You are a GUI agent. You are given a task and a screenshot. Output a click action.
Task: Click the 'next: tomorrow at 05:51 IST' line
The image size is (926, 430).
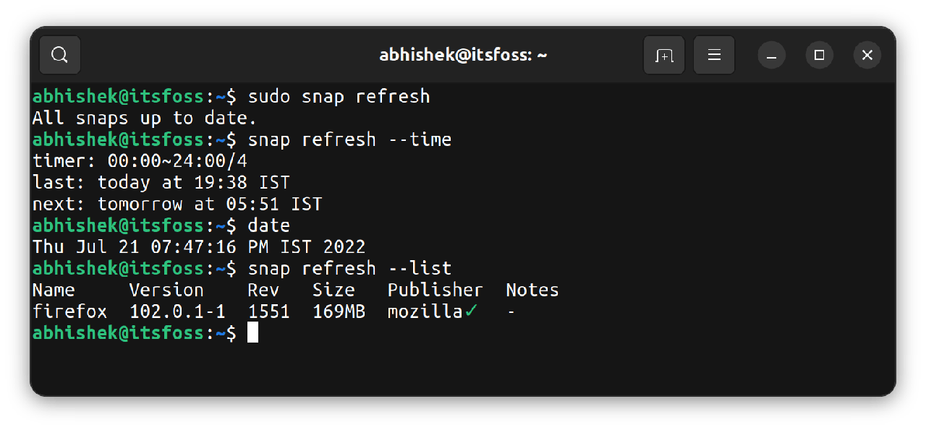[177, 204]
